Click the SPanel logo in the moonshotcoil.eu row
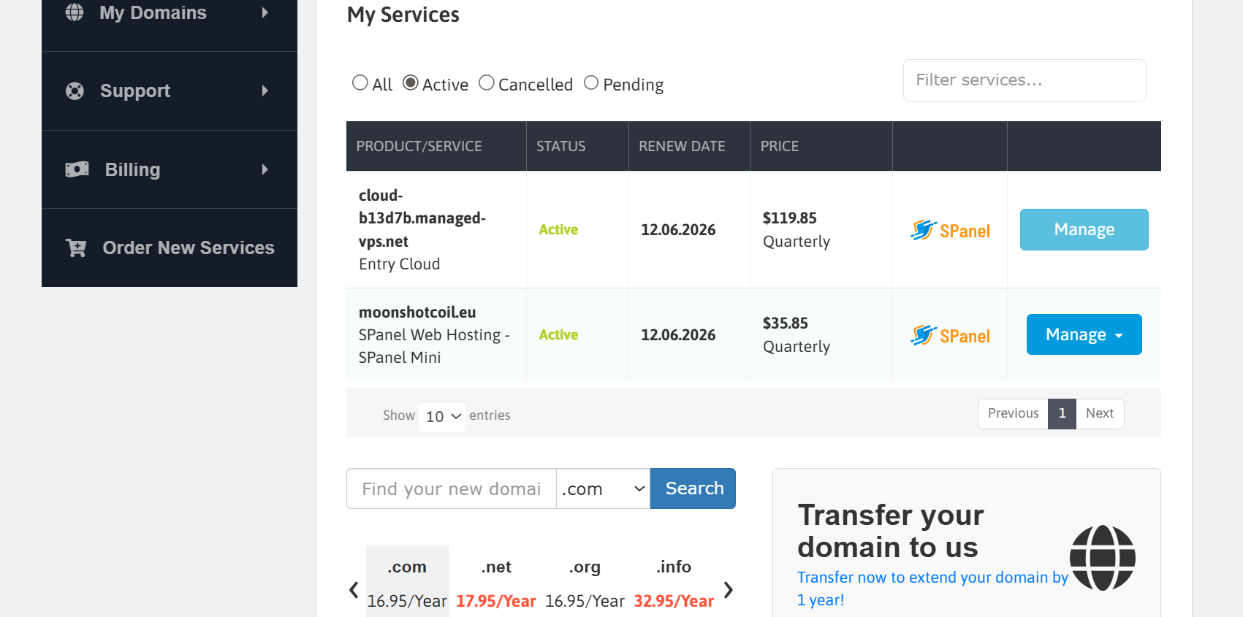The width and height of the screenshot is (1243, 617). [x=950, y=335]
